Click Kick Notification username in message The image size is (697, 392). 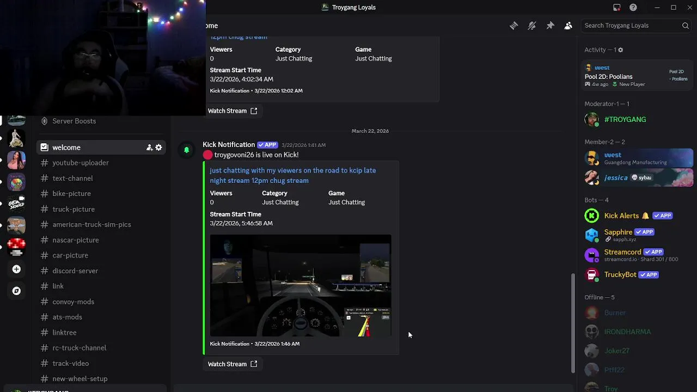[229, 144]
